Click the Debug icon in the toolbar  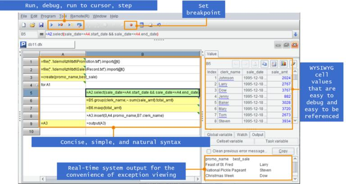pos(59,25)
